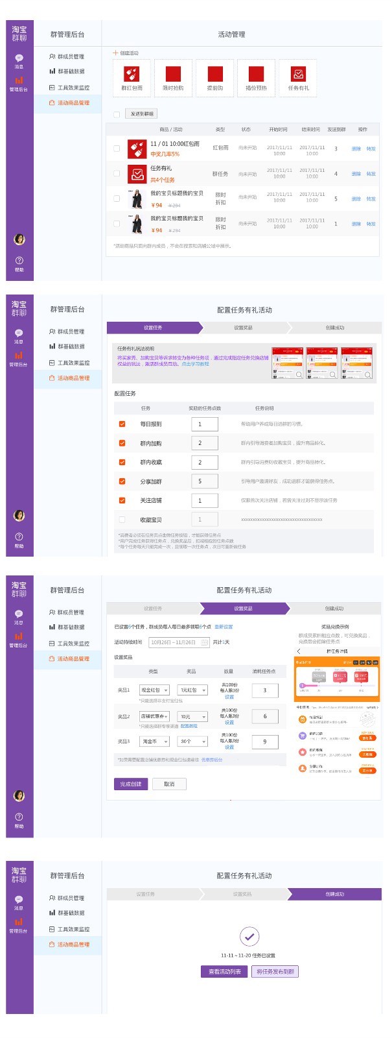Click the red checkmark thumbnail of 任务有礼 list row
Viewport: 392px width, 1038px height.
(136, 174)
